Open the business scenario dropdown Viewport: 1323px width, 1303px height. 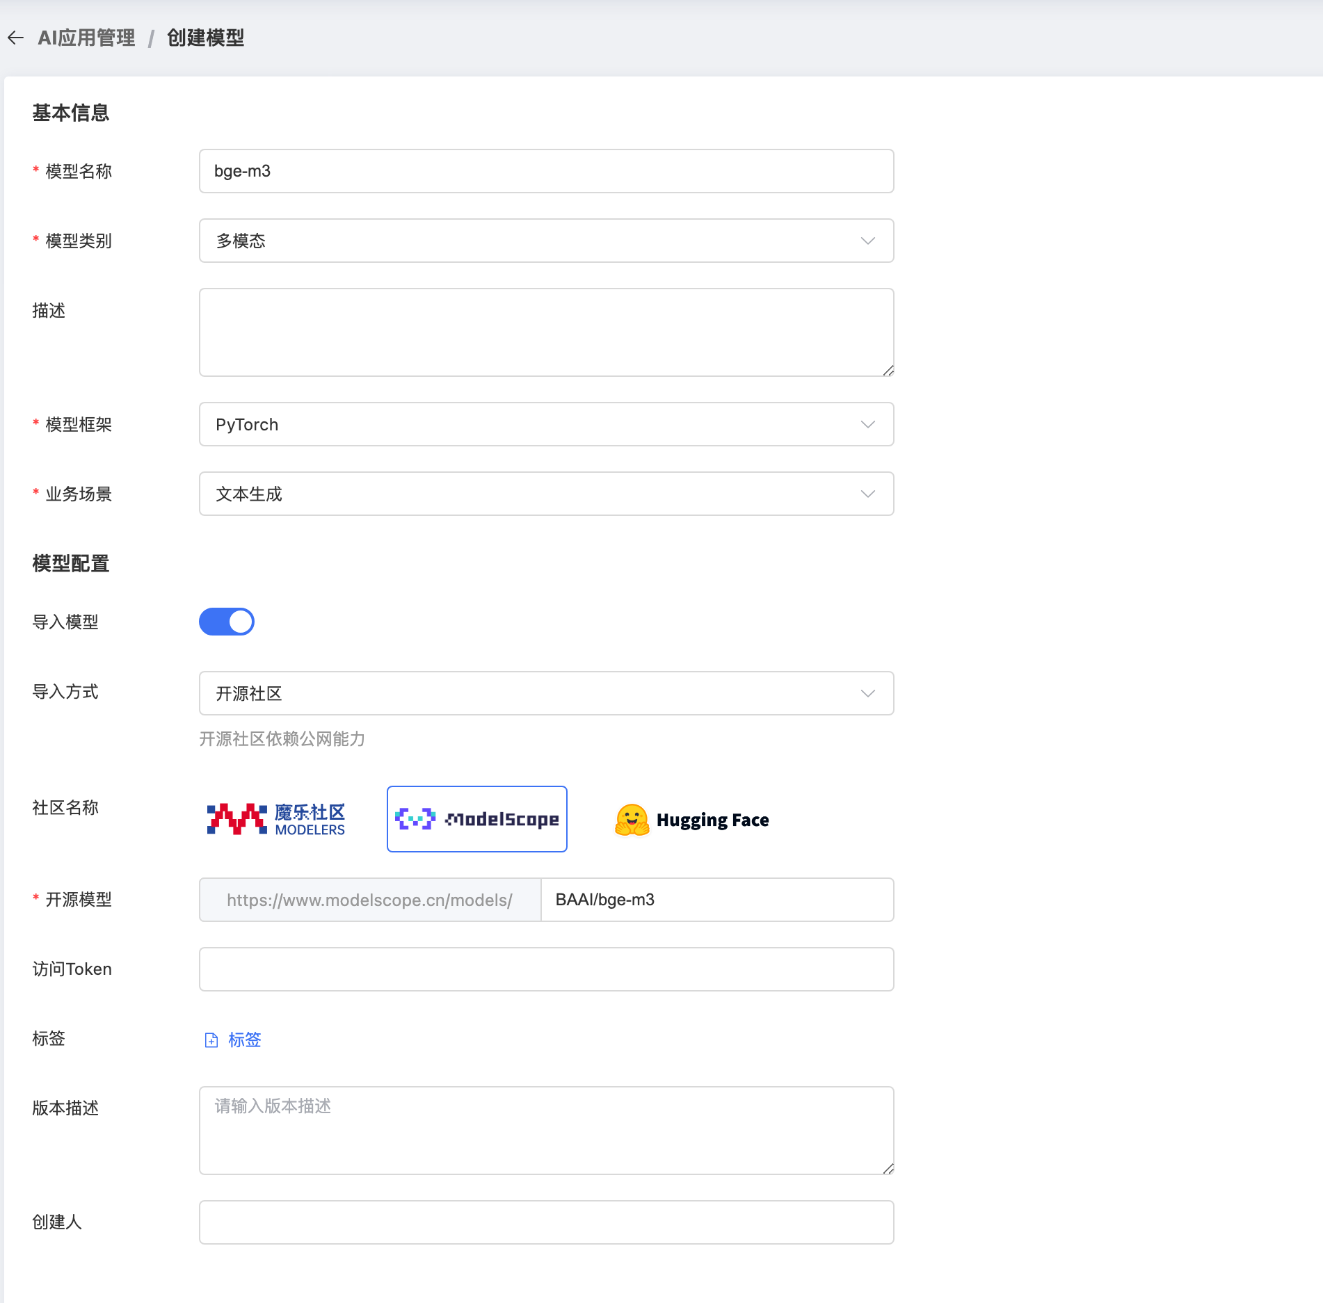[546, 494]
